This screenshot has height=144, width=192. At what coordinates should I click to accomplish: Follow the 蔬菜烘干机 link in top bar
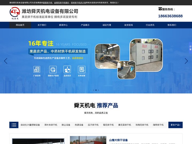(x=47, y=3)
